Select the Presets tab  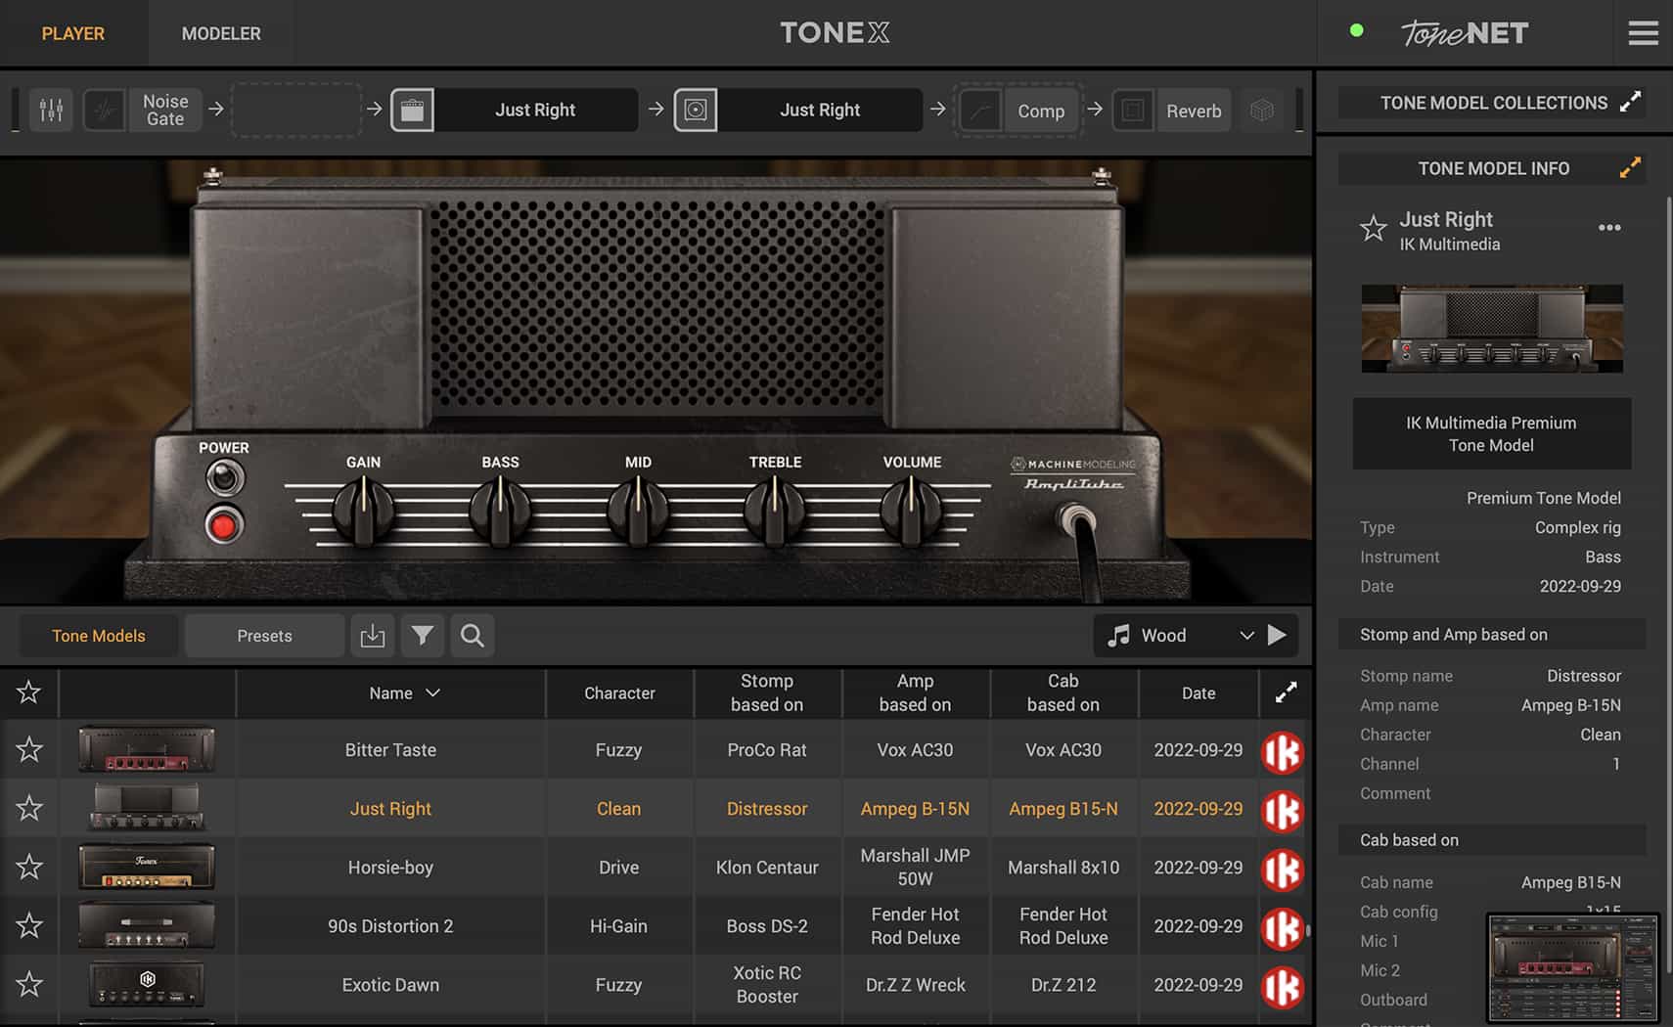tap(264, 636)
